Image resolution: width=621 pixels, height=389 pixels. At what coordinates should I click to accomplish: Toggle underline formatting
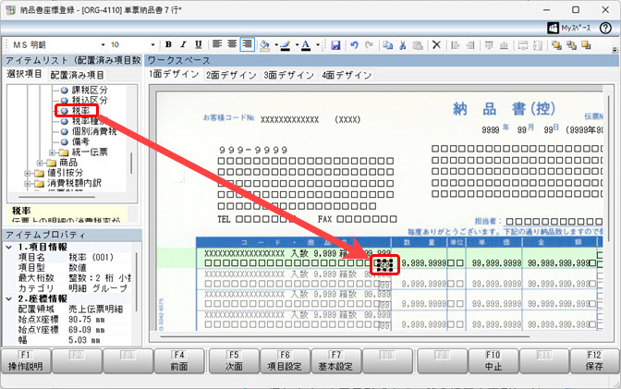(198, 44)
